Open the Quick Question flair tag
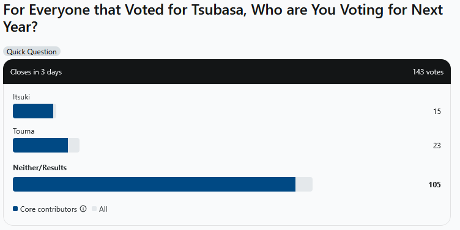The width and height of the screenshot is (460, 230). click(32, 51)
